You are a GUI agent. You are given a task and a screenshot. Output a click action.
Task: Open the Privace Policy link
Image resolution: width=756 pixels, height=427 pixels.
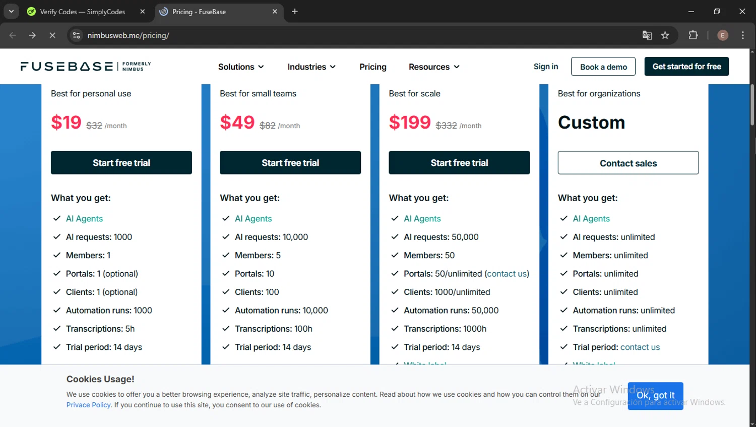coord(88,405)
